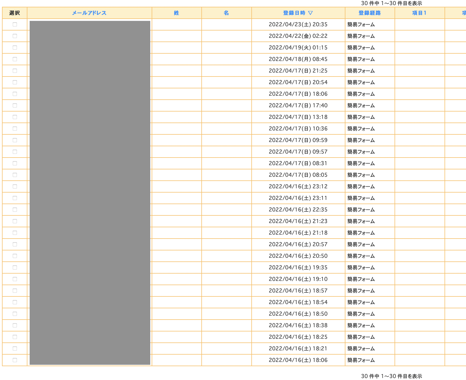466x380 pixels.
Task: Check the row registered 2022/04/17(日) 18:06
Action: coord(15,94)
